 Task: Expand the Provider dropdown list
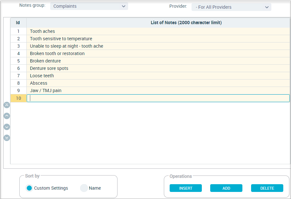tap(231, 7)
